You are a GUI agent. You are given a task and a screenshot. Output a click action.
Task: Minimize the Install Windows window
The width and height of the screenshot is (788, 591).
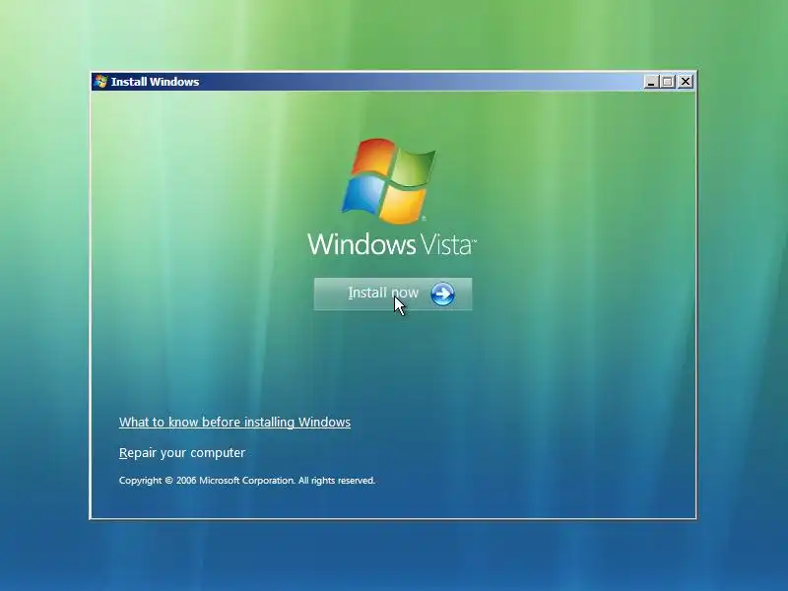click(x=651, y=82)
